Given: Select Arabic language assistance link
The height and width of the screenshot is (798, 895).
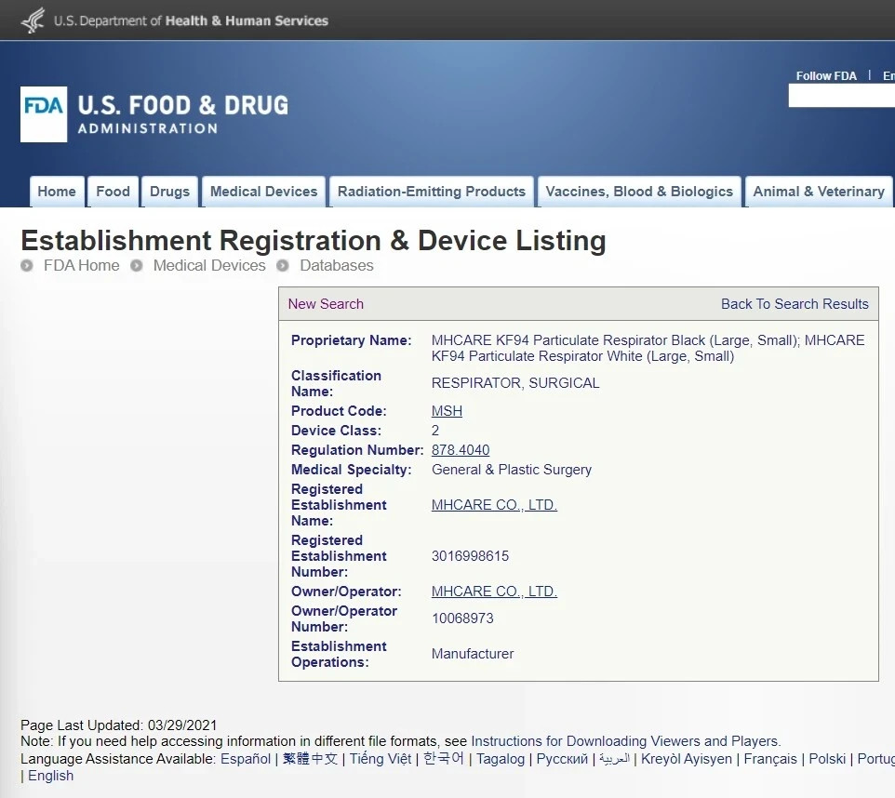Looking at the screenshot, I should point(615,759).
